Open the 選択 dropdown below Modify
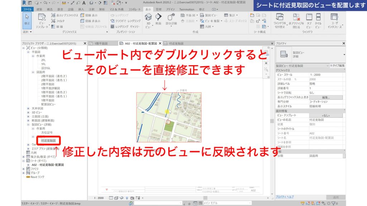Image resolution: width=367 pixels, height=206 pixels. (27, 31)
